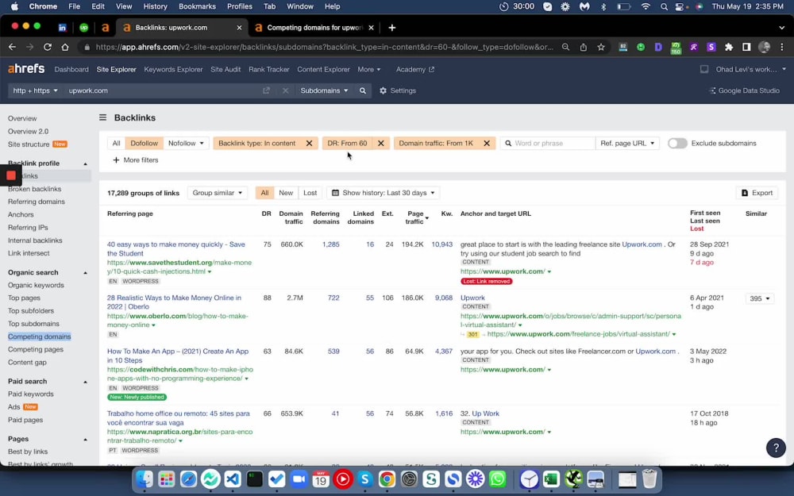Image resolution: width=794 pixels, height=496 pixels.
Task: Click the 1,285 referring domains value
Action: [x=330, y=244]
